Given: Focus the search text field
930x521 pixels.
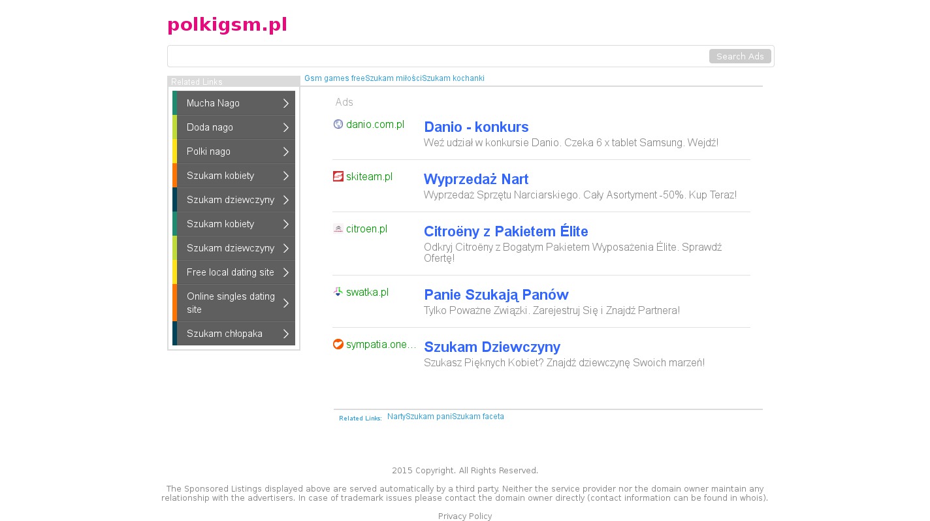Looking at the screenshot, I should click(438, 56).
